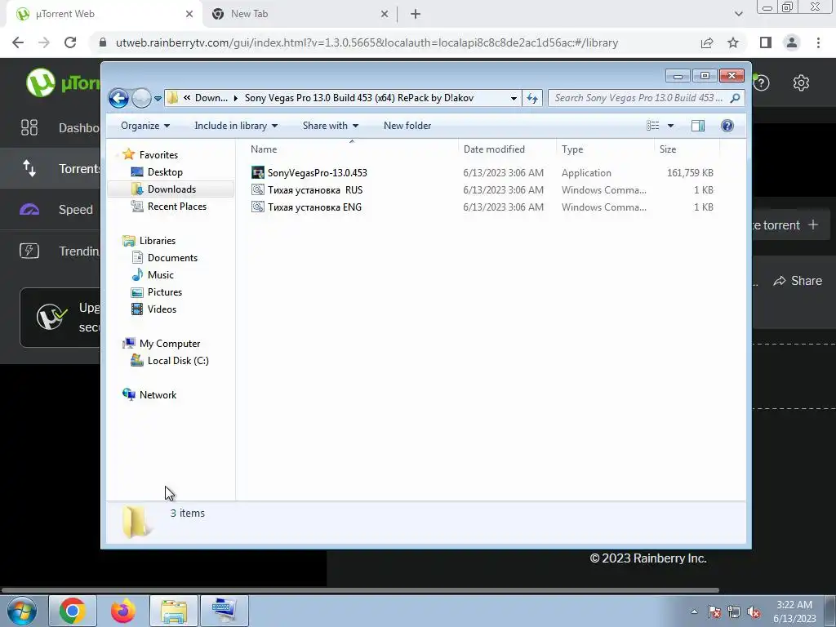This screenshot has height=627, width=836.
Task: Open the Music library
Action: tap(161, 274)
